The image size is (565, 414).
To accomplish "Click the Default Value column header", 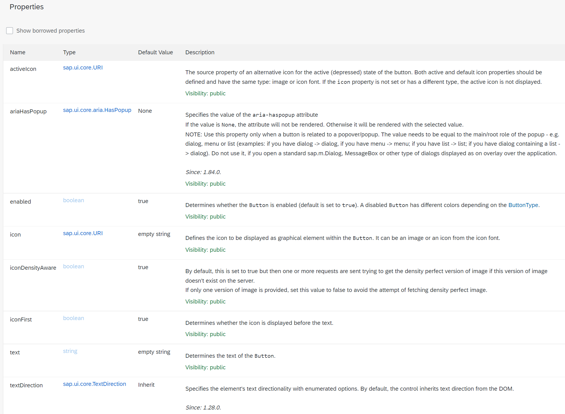I will (156, 52).
